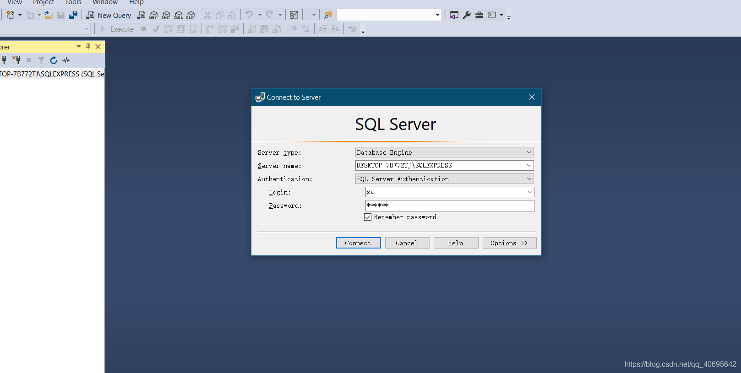Click the Solution Explorer window icon
This screenshot has height=373, width=741.
click(454, 15)
